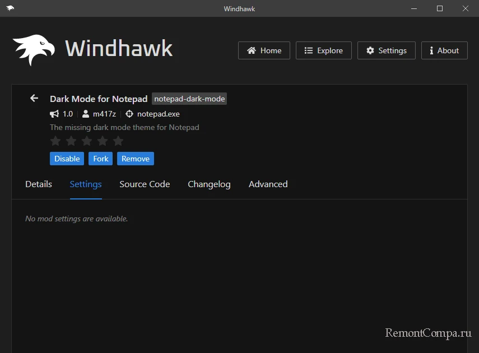Image resolution: width=479 pixels, height=353 pixels.
Task: Click the first rating star
Action: pos(55,141)
